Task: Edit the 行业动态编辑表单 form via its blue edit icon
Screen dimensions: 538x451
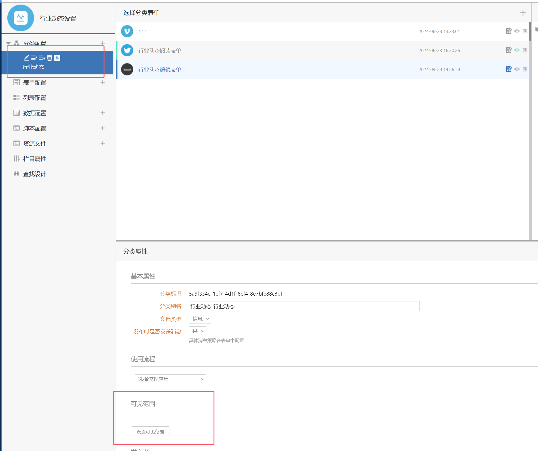Action: pos(509,69)
